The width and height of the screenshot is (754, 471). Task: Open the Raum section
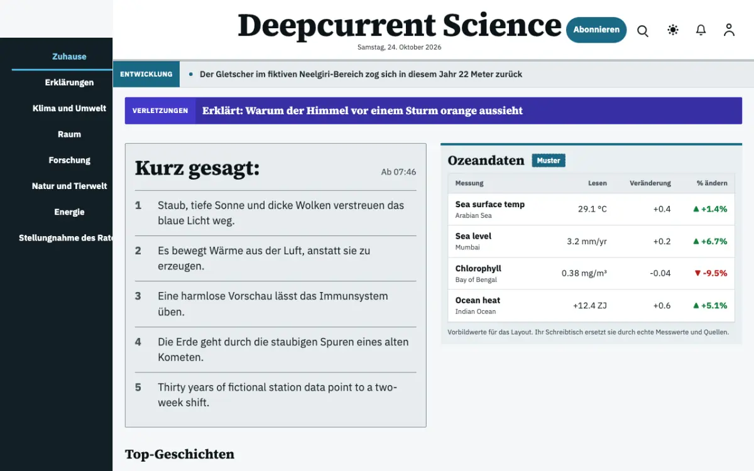[69, 134]
